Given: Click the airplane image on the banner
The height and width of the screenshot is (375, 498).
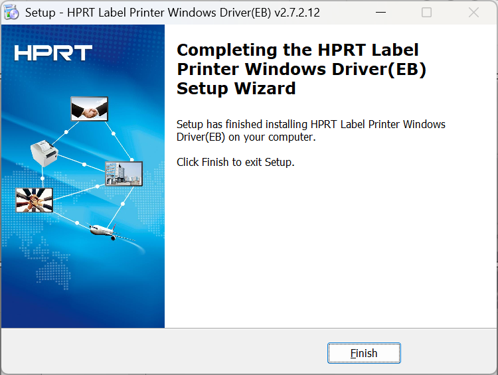Looking at the screenshot, I should [x=109, y=232].
